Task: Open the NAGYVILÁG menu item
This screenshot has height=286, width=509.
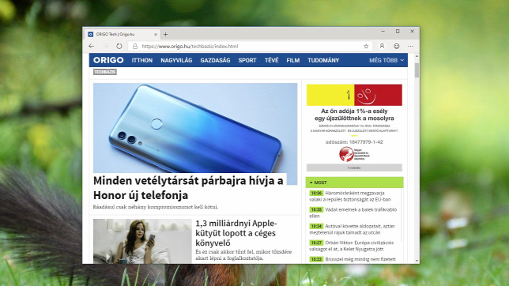Action: pyautogui.click(x=176, y=60)
